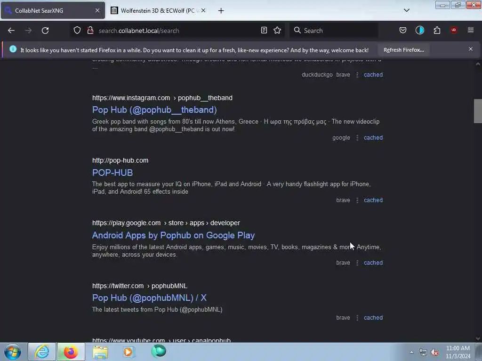Click the address bar URL field

(x=177, y=31)
